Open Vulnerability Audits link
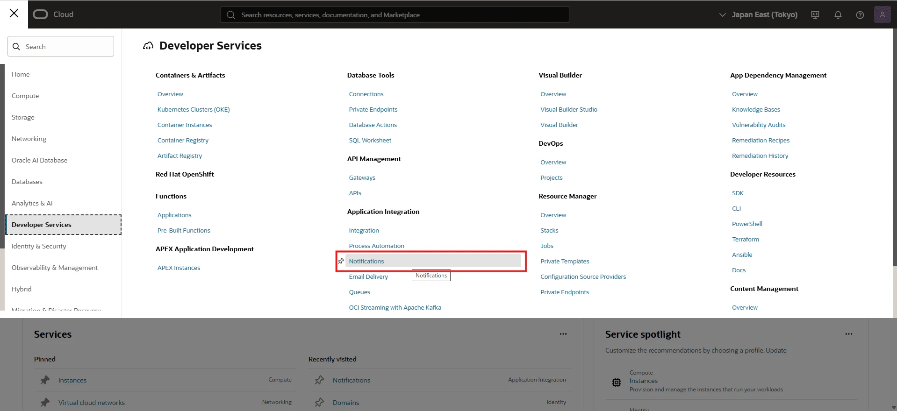 point(759,125)
